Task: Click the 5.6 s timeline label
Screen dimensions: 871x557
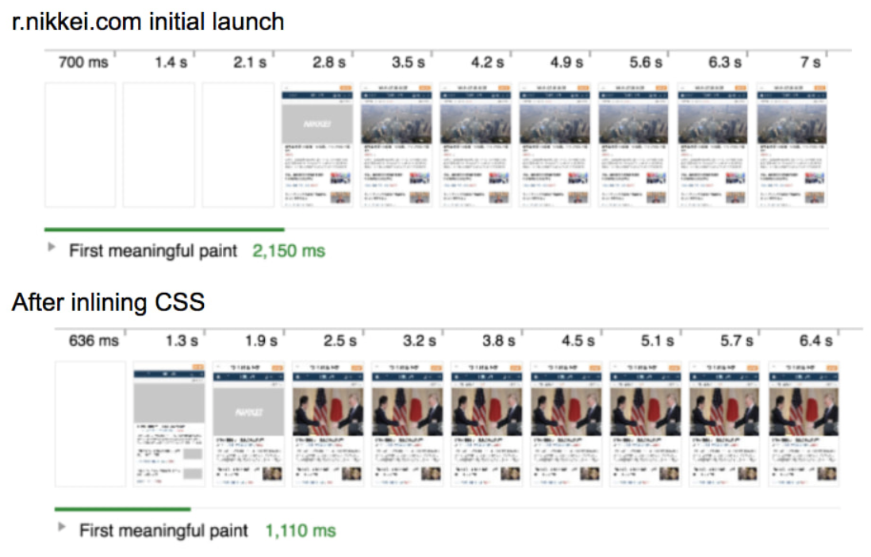Action: (x=646, y=62)
